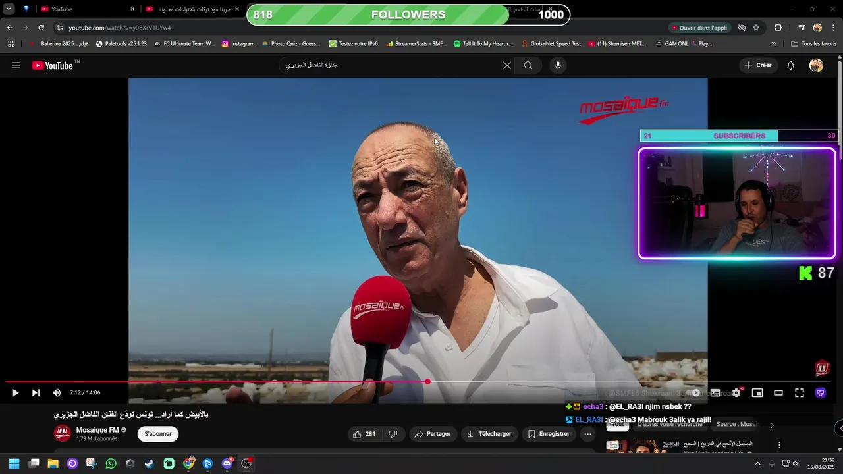Open the system volume tray icon
The height and width of the screenshot is (474, 843).
coord(796,463)
